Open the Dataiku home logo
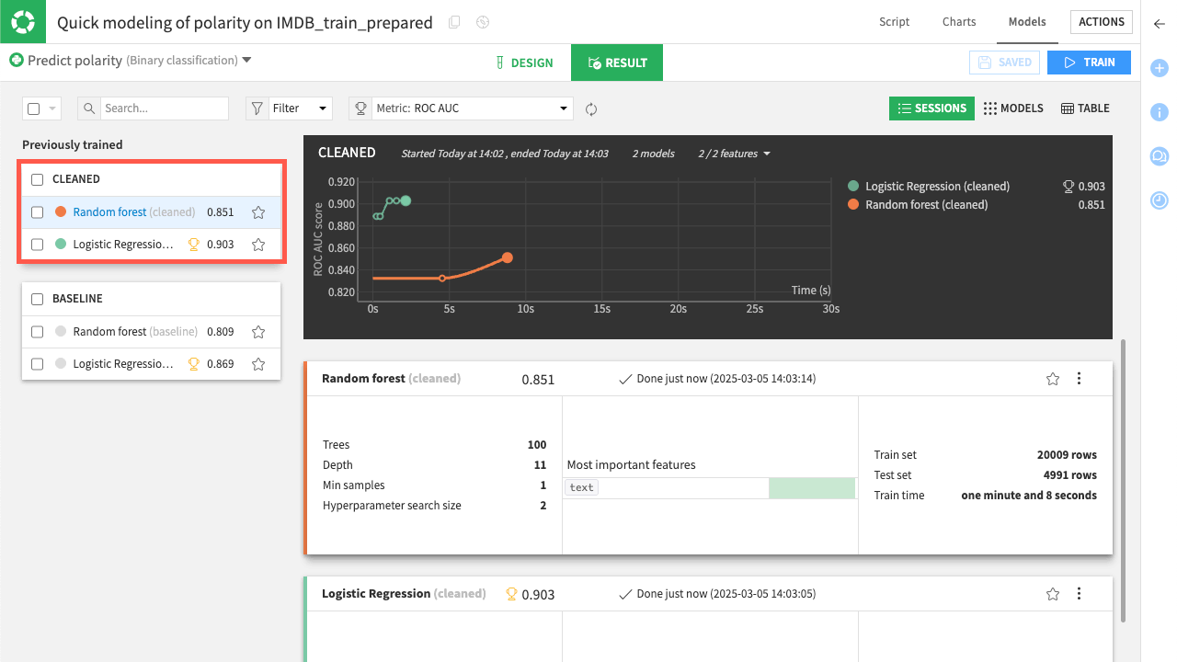The image size is (1177, 662). (x=22, y=22)
